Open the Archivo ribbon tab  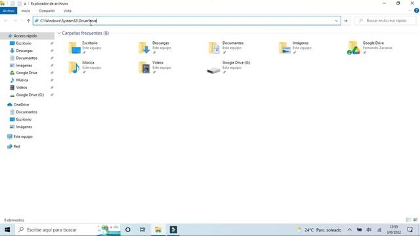[x=9, y=10]
